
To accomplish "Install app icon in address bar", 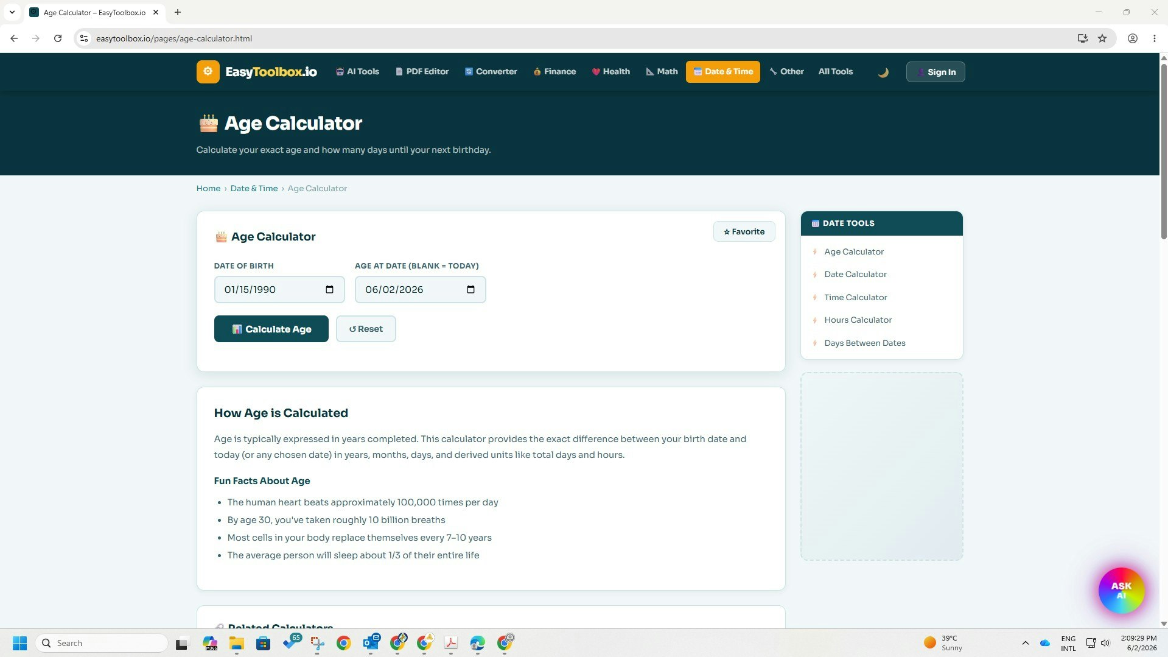I will click(x=1082, y=38).
